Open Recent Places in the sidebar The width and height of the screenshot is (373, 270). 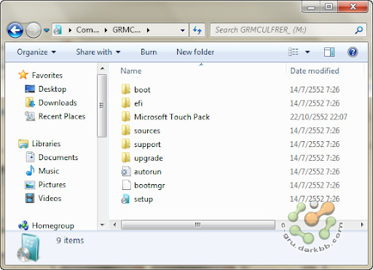point(62,116)
